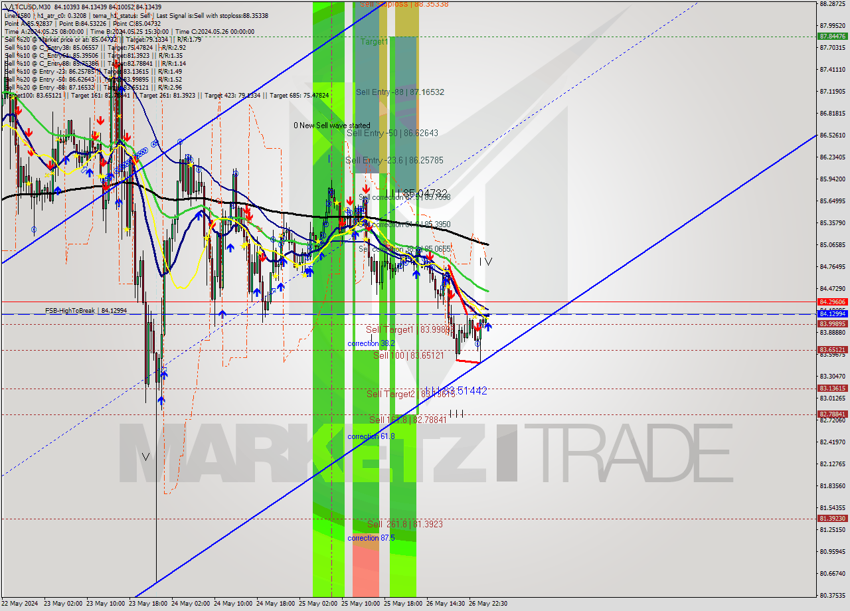Click the correction 87.5 label

click(x=371, y=539)
